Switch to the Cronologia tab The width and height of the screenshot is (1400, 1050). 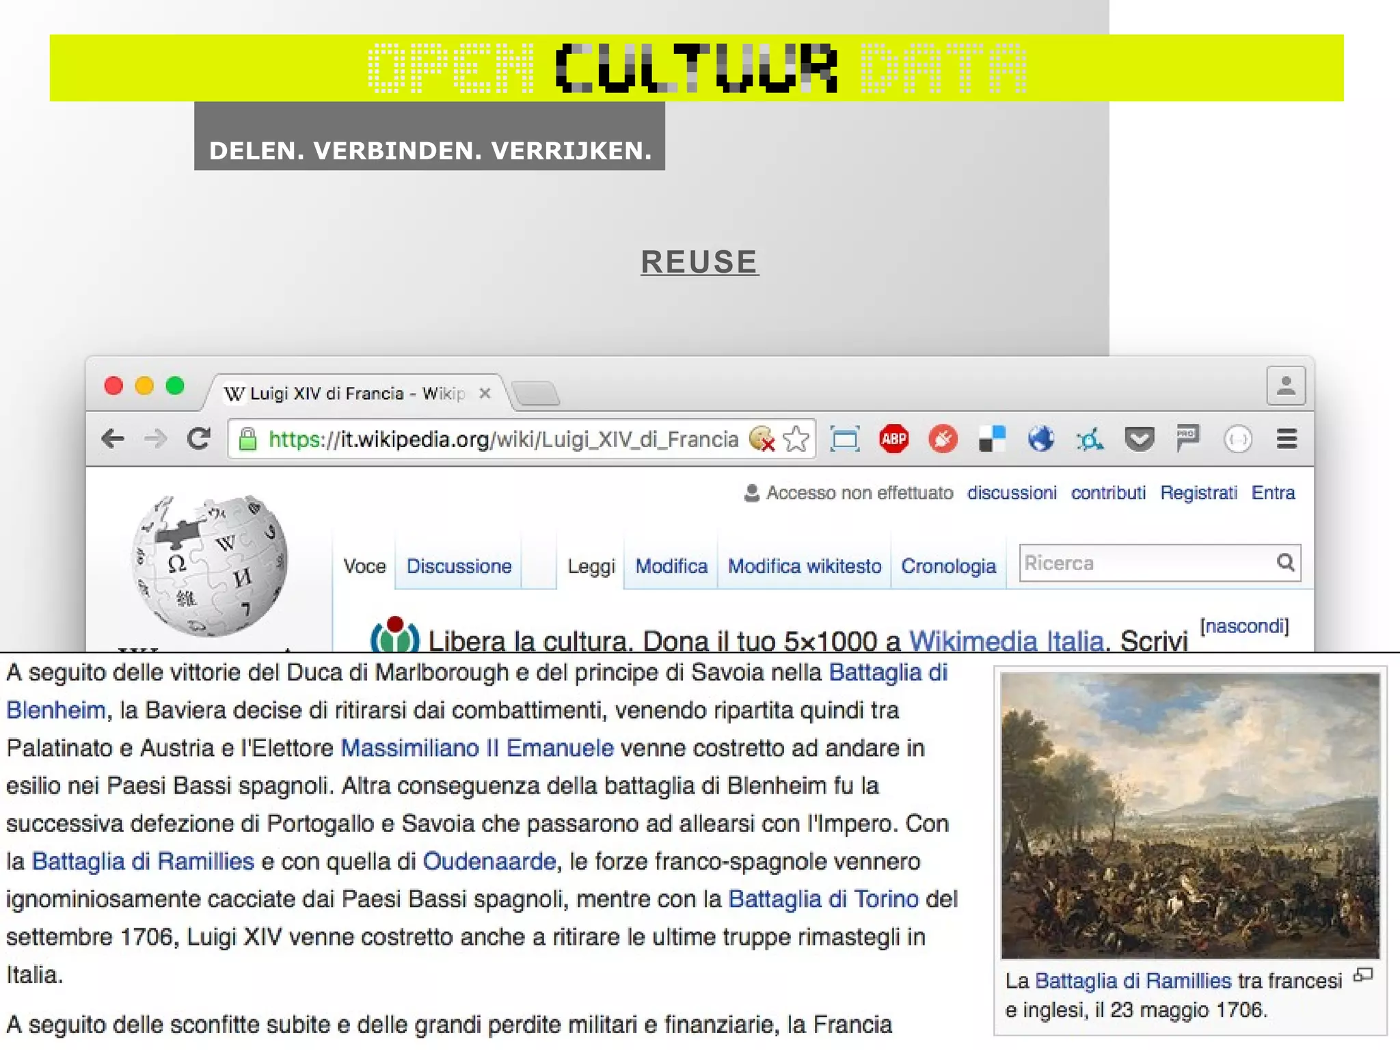(x=948, y=566)
